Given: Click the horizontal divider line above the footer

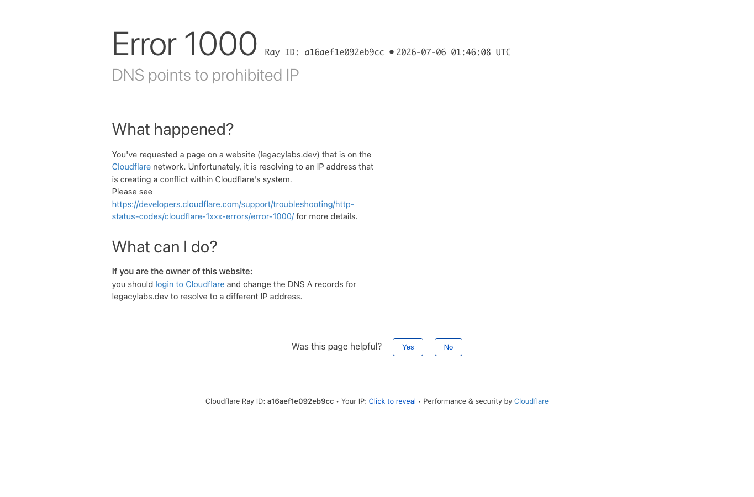Looking at the screenshot, I should [x=377, y=374].
